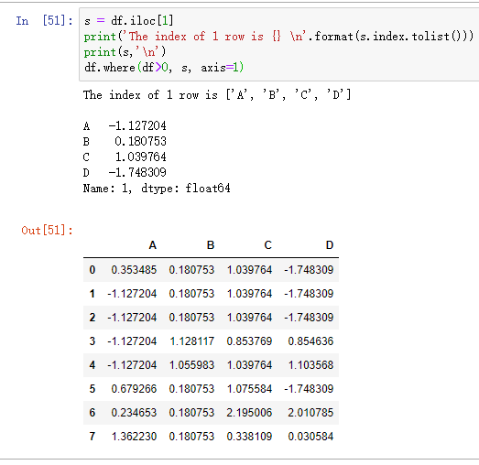The image size is (479, 465).
Task: Click cell value 0.030584
Action: click(x=310, y=437)
